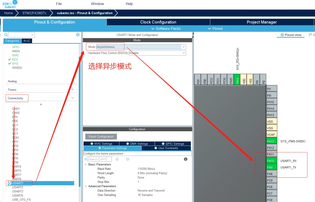Click the search magnifier icon in categories panel
This screenshot has height=202, width=315.
[x=6, y=35]
